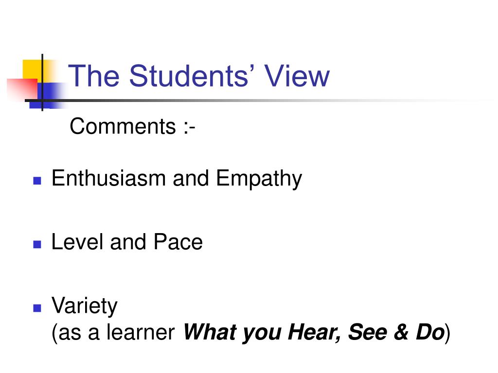Click the yellow square in the title decoration
This screenshot has width=498, height=373.
point(32,69)
